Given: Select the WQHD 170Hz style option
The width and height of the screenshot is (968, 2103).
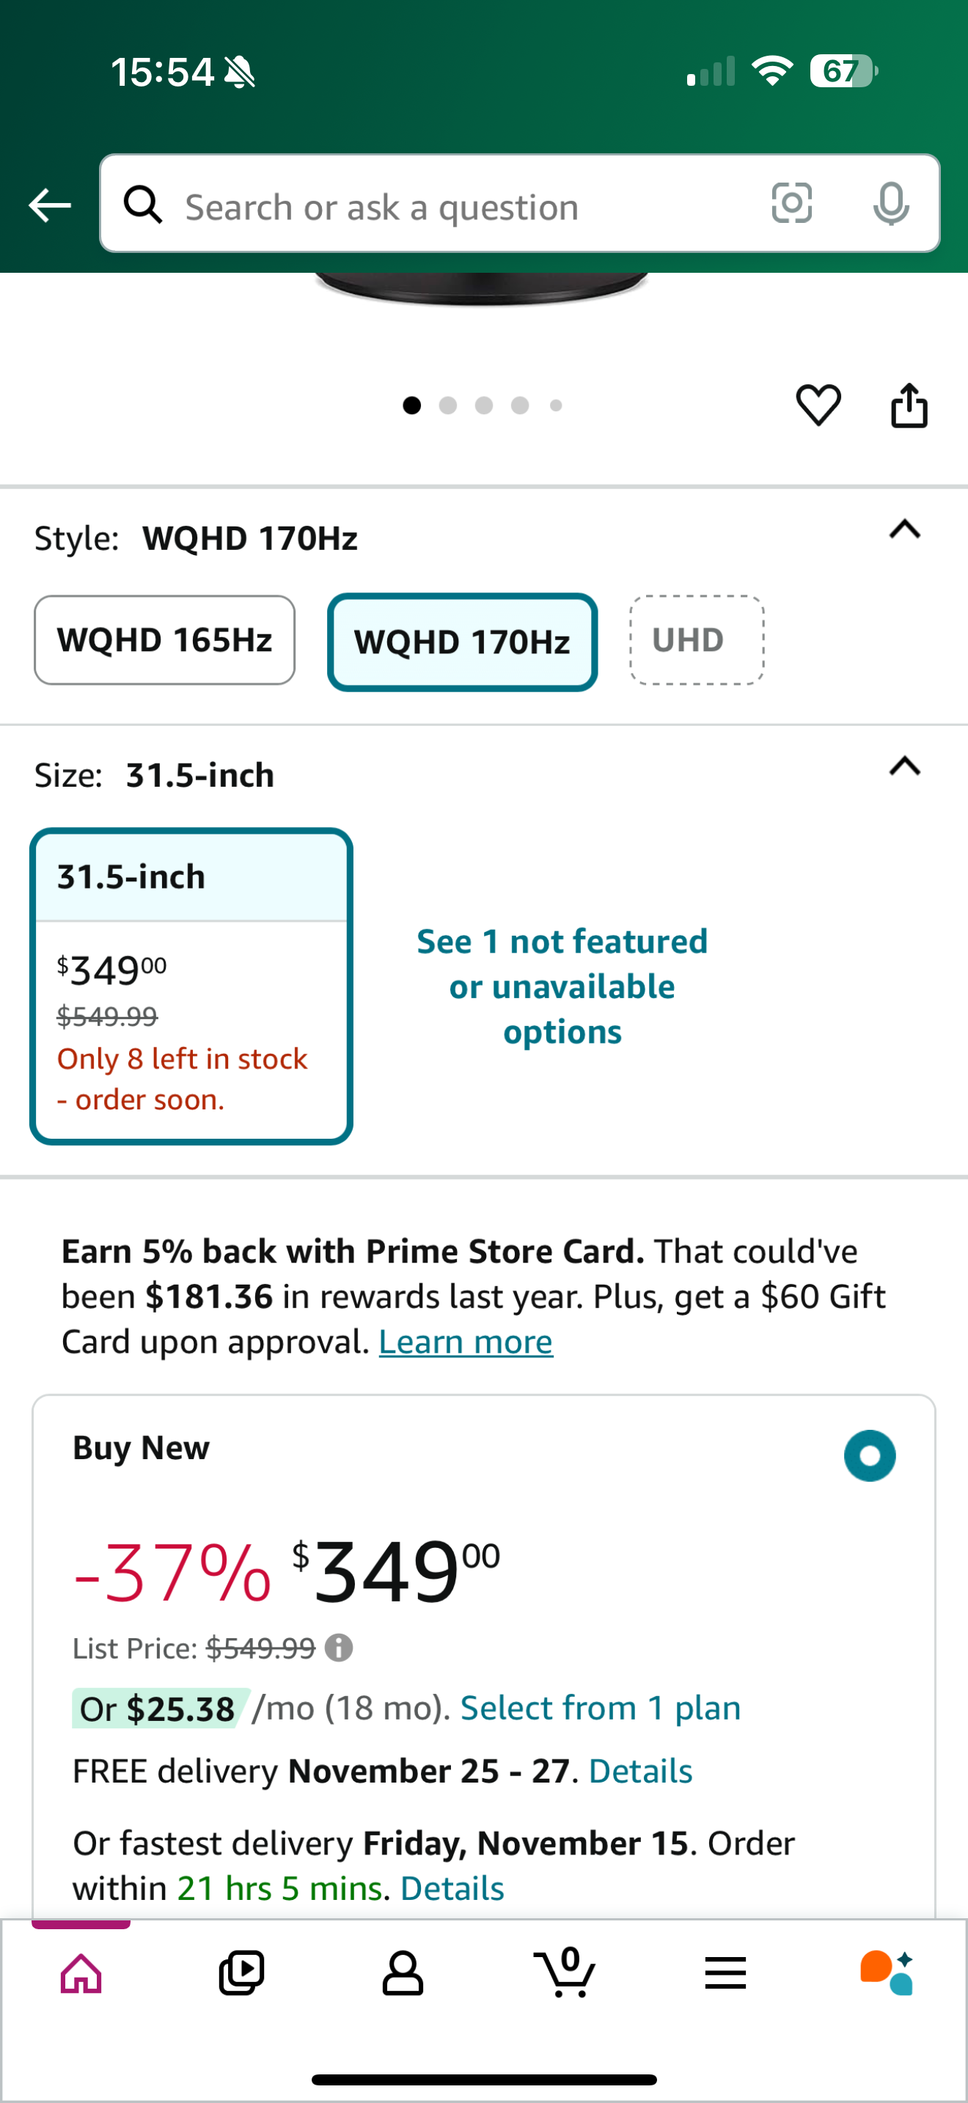Looking at the screenshot, I should (462, 642).
